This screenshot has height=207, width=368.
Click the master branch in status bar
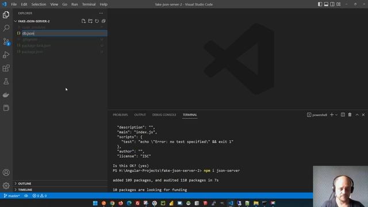click(11, 195)
